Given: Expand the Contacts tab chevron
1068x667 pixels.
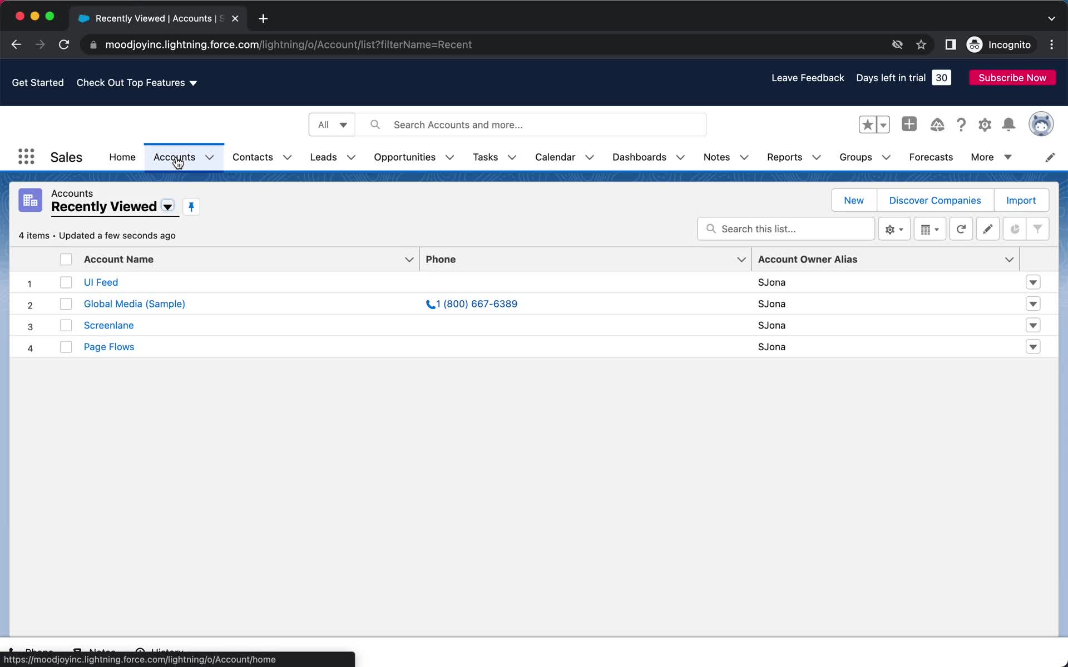Looking at the screenshot, I should pos(288,157).
